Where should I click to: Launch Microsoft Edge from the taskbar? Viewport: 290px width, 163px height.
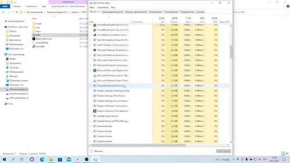pos(42,159)
